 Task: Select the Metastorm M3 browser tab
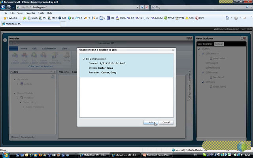tap(30, 24)
